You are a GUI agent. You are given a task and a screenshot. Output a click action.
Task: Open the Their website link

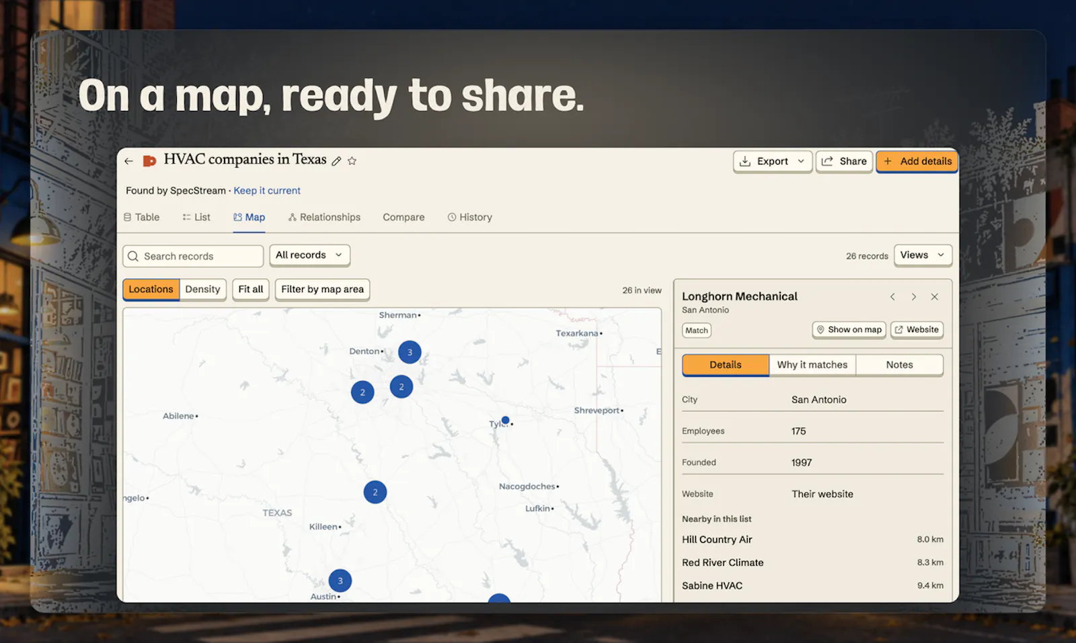(822, 494)
